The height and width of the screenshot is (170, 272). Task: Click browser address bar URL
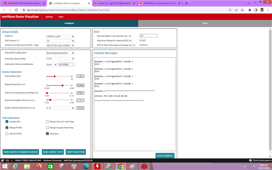tap(68, 10)
